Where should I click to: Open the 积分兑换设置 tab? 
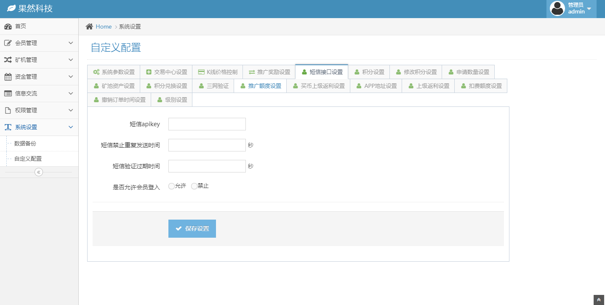[x=166, y=86]
